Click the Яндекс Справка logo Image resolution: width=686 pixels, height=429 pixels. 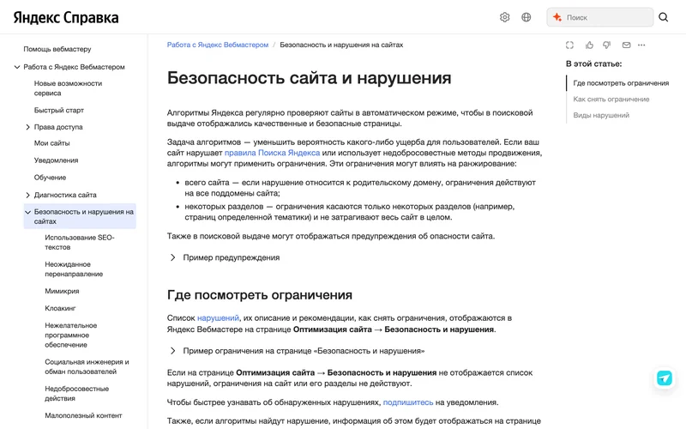pos(66,17)
